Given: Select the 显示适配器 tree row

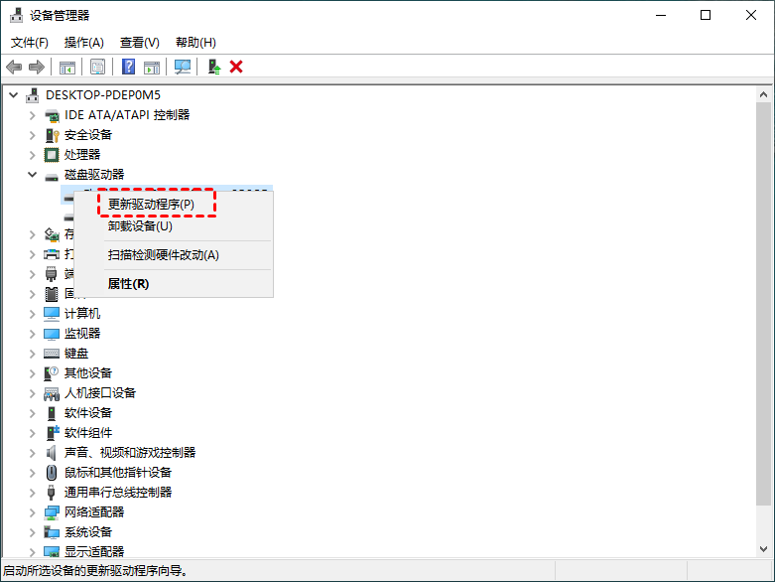Looking at the screenshot, I should [94, 551].
